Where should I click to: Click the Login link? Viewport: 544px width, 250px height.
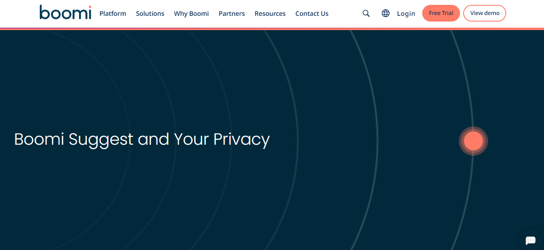[406, 13]
